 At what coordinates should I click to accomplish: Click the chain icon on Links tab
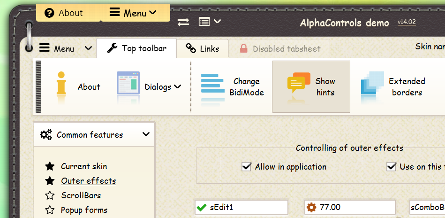191,48
